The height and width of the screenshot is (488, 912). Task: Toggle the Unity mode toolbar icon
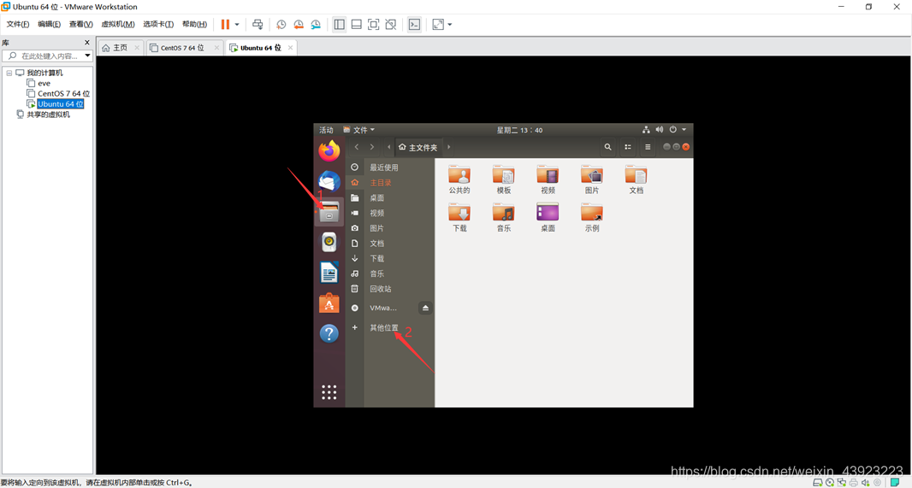391,25
